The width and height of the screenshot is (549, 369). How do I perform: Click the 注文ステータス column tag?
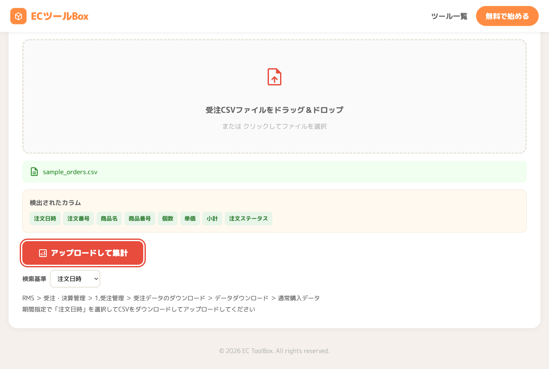[248, 218]
